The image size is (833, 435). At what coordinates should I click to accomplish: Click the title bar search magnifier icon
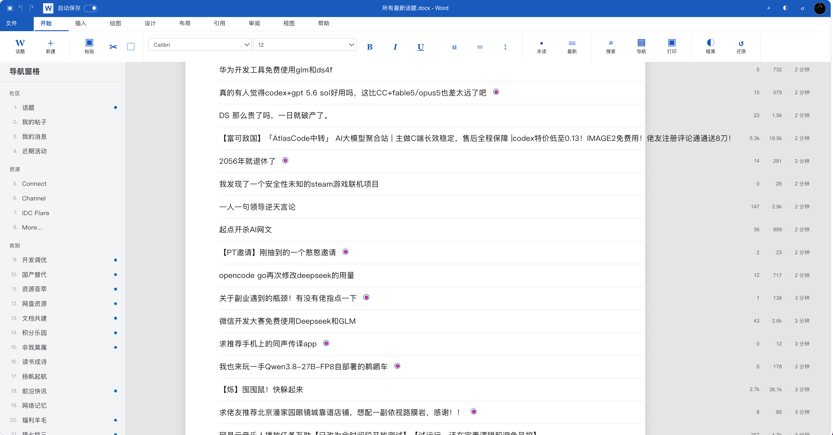(x=769, y=8)
